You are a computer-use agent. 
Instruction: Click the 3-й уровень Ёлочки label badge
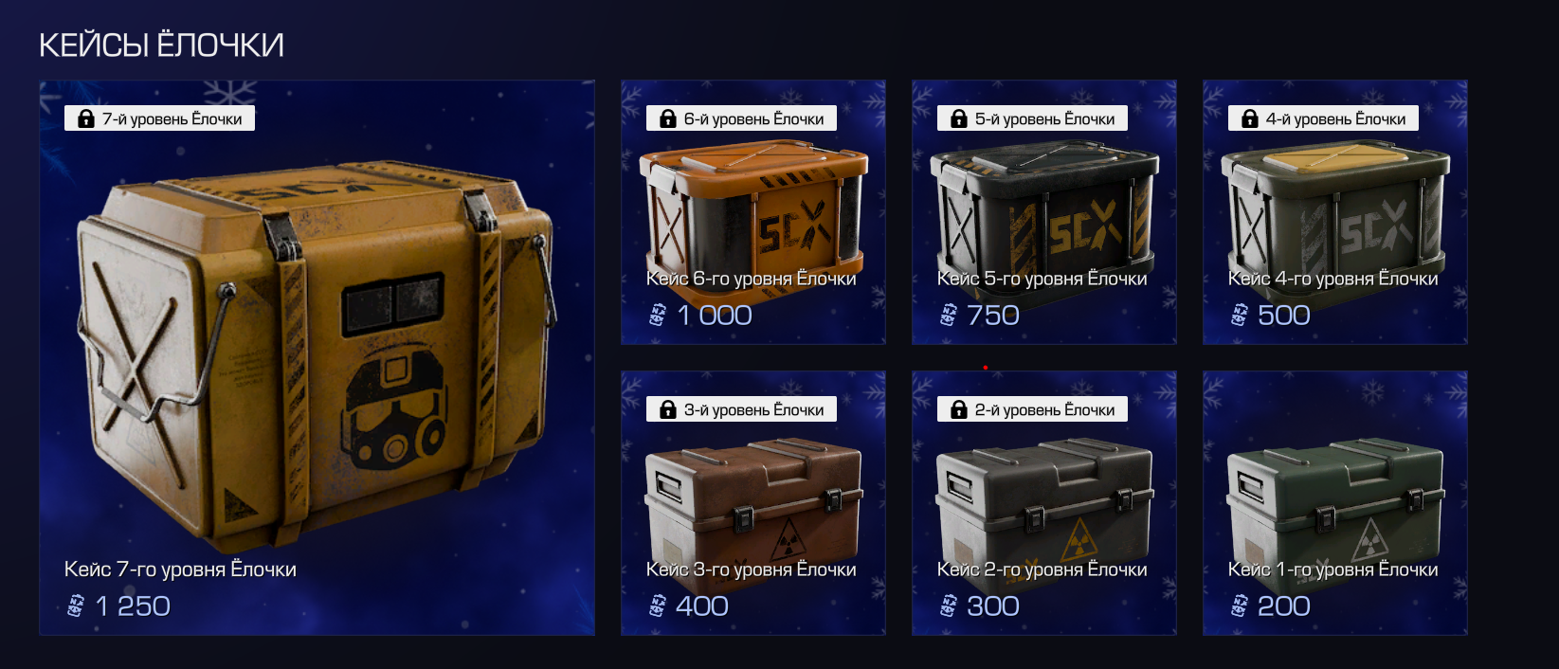pos(742,409)
